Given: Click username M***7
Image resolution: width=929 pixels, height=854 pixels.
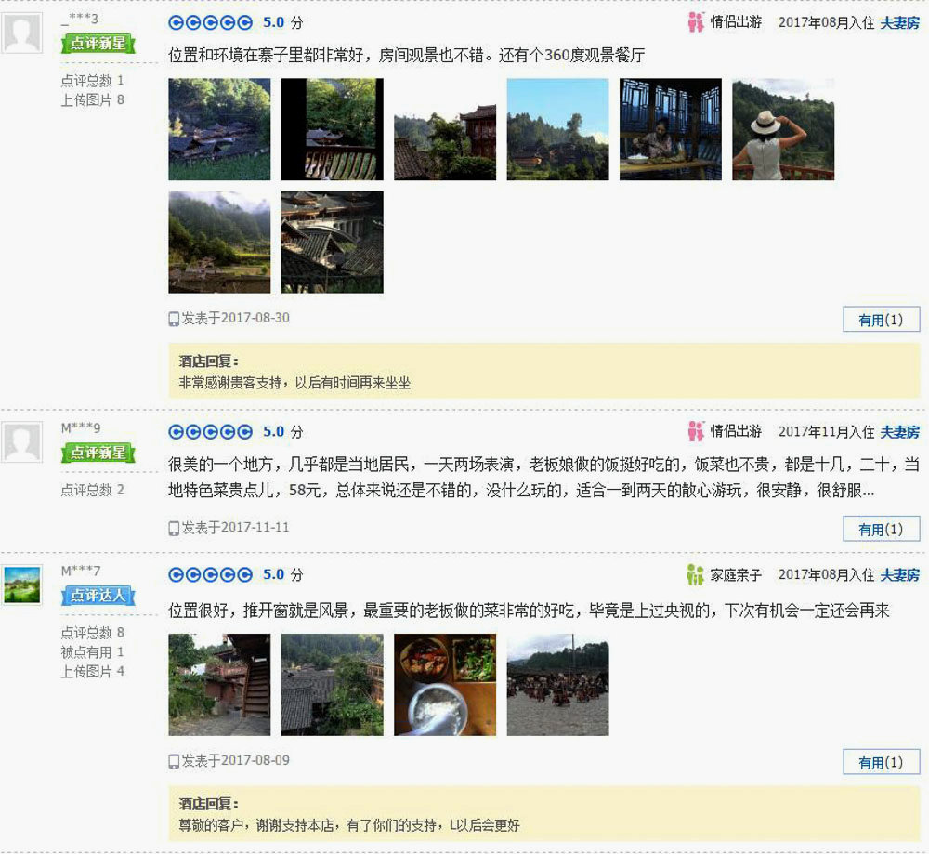Looking at the screenshot, I should pos(81,571).
